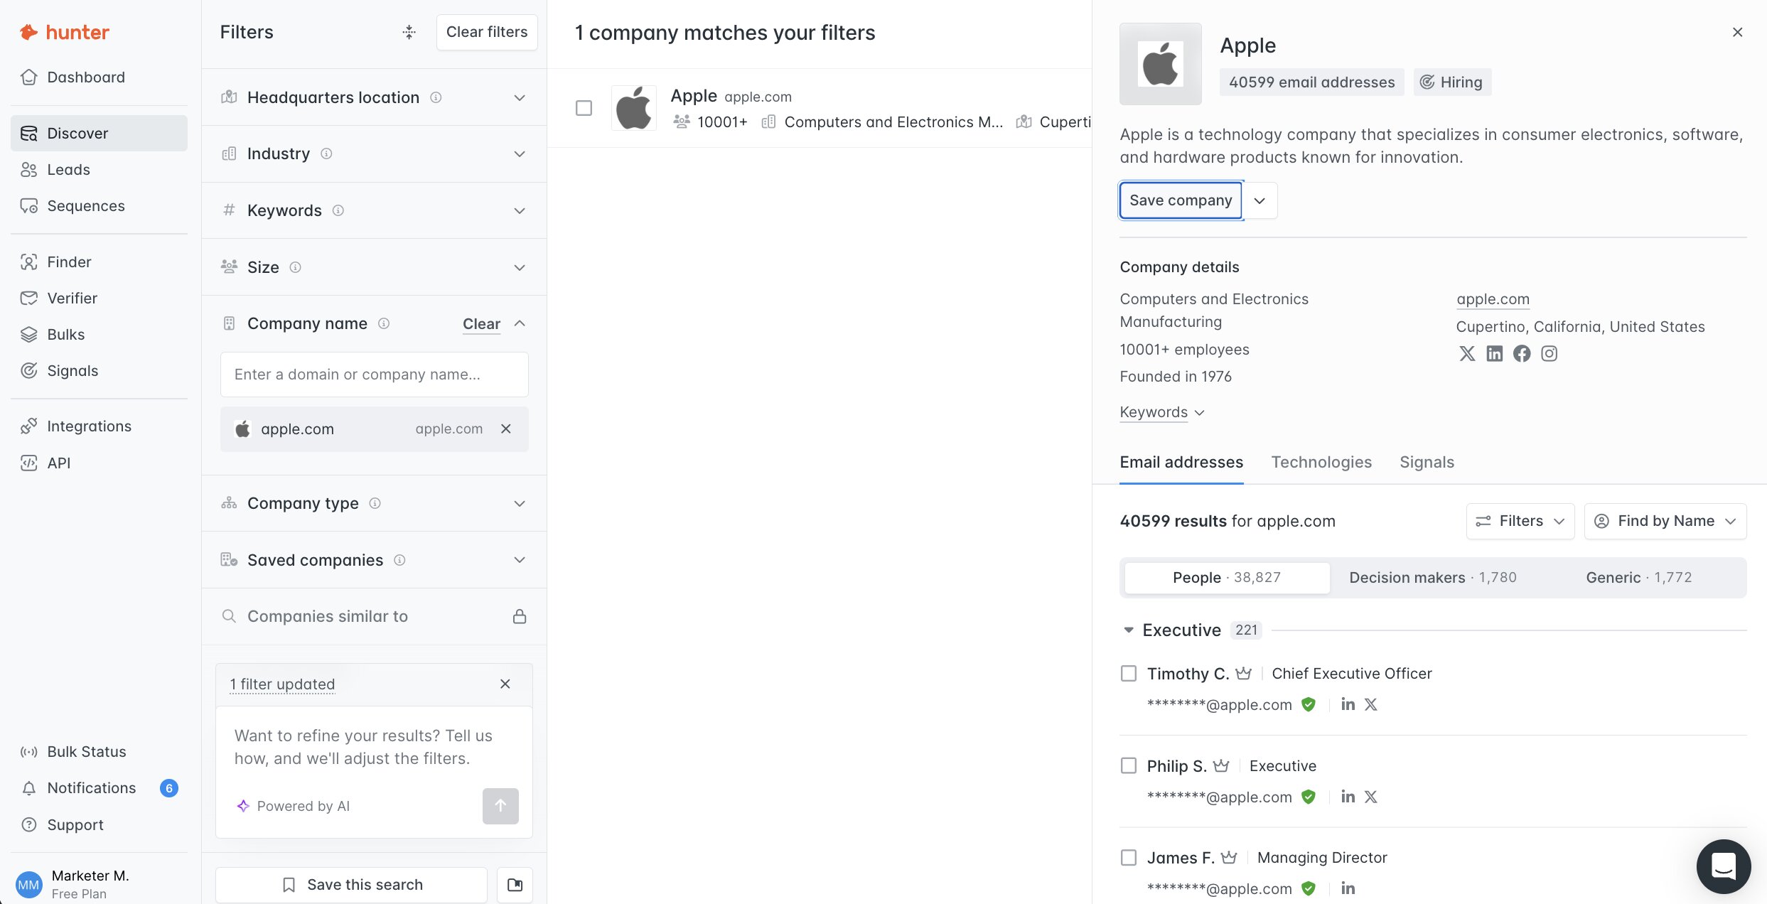Open Timothy C.'s X profile icon

point(1371,704)
